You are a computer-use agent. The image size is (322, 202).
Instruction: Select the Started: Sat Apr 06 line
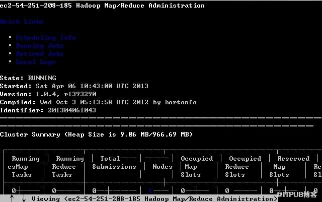[74, 86]
